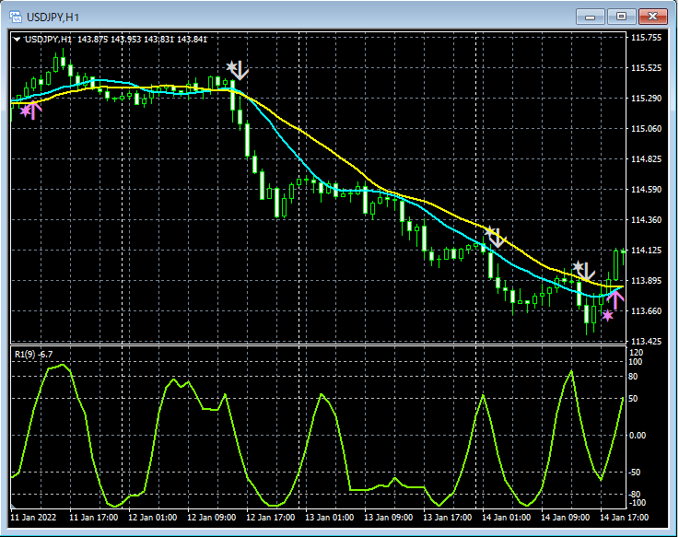
Task: Maximize the USDJPY,H1 chart window
Action: tap(621, 17)
